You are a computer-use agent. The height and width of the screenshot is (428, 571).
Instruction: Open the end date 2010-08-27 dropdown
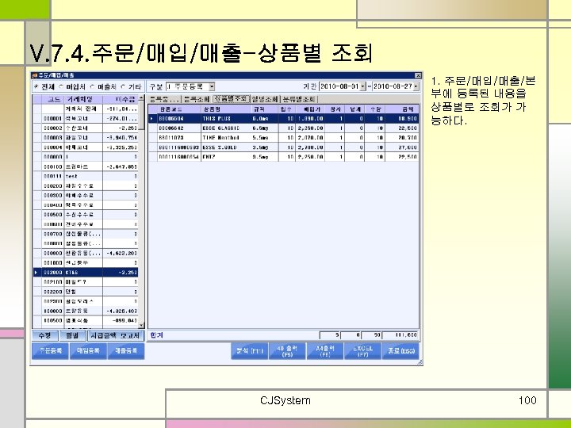(x=416, y=86)
